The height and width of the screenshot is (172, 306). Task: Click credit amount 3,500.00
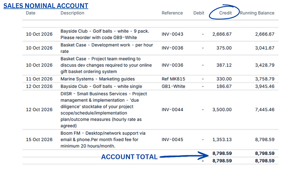click(x=222, y=110)
